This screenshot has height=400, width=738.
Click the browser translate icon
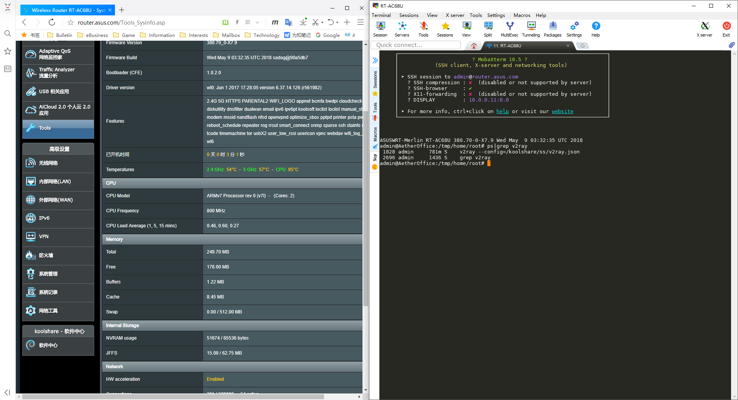(x=289, y=22)
